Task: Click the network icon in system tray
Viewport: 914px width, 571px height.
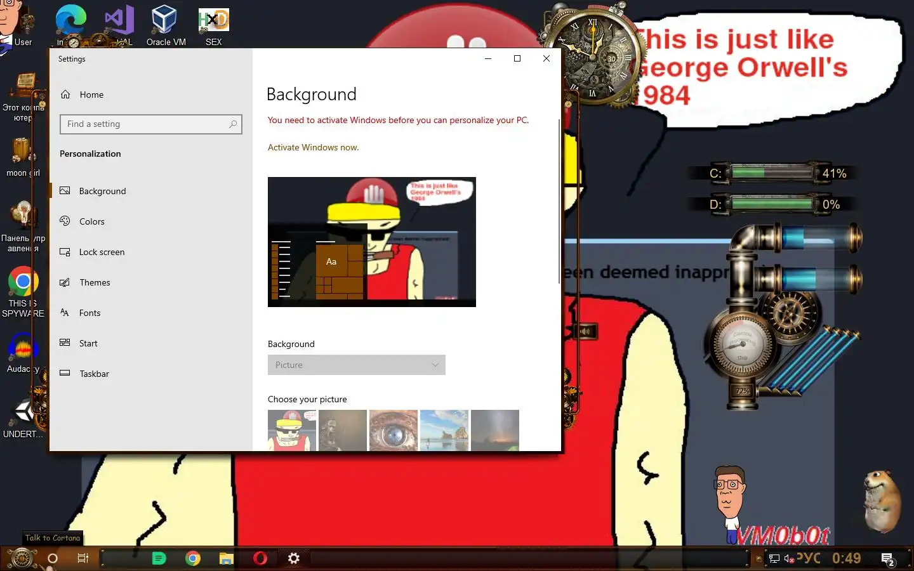Action: [774, 559]
